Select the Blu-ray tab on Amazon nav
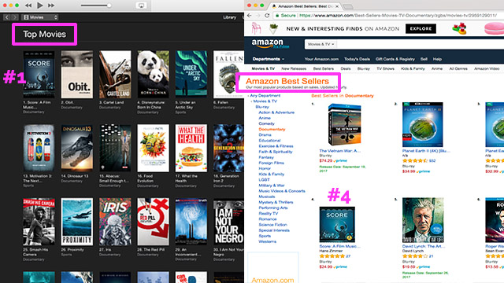Image resolution: width=504 pixels, height=283 pixels. [364, 68]
